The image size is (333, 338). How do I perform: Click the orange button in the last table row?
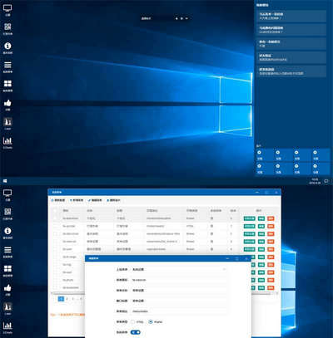tap(271, 287)
